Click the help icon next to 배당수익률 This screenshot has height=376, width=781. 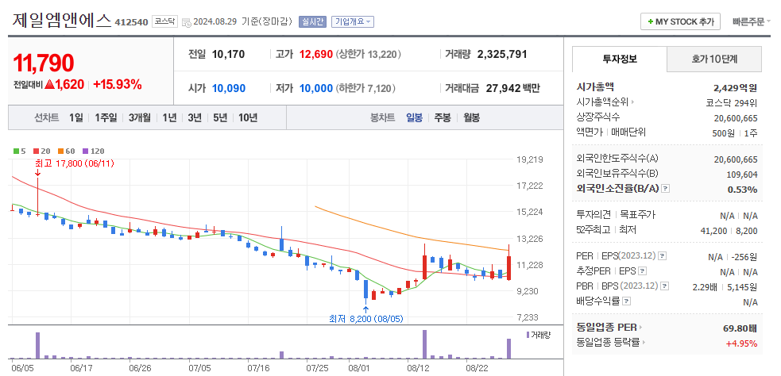coord(626,301)
